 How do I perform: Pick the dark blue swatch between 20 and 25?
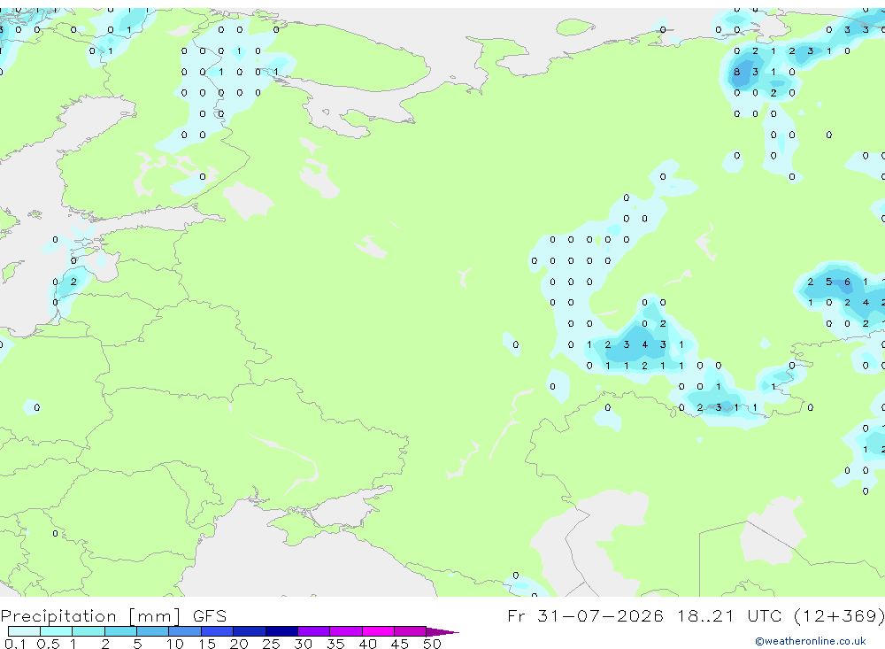250,631
